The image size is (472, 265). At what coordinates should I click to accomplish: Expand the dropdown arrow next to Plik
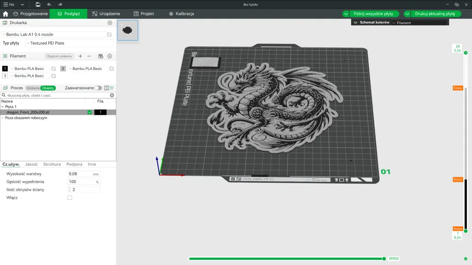point(22,5)
